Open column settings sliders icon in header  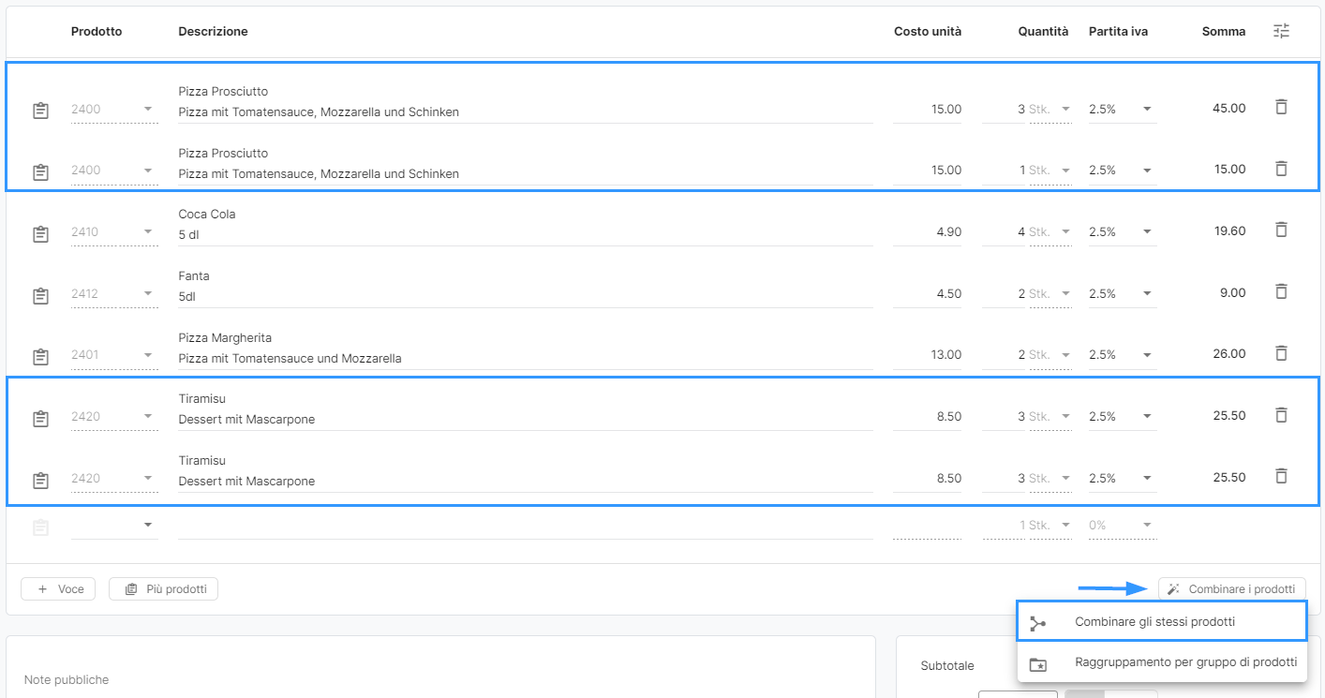1281,31
